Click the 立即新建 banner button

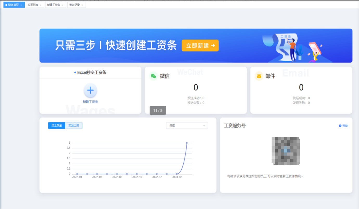[200, 46]
